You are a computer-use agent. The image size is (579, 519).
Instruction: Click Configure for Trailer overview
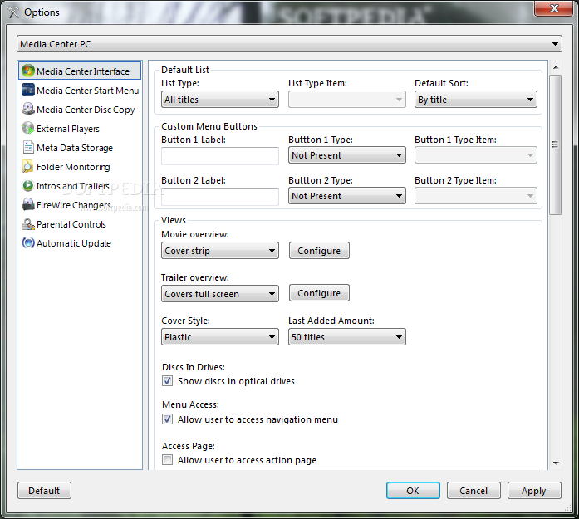tap(319, 293)
